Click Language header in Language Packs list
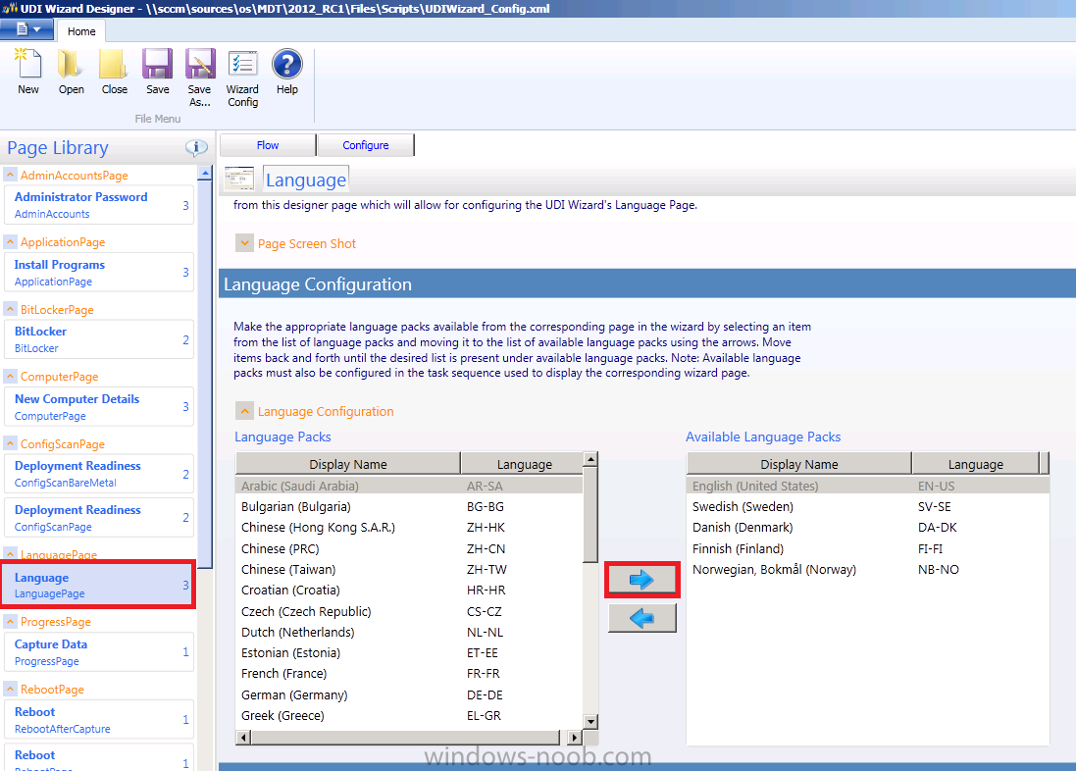Screen dimensions: 1076x771 click(524, 464)
